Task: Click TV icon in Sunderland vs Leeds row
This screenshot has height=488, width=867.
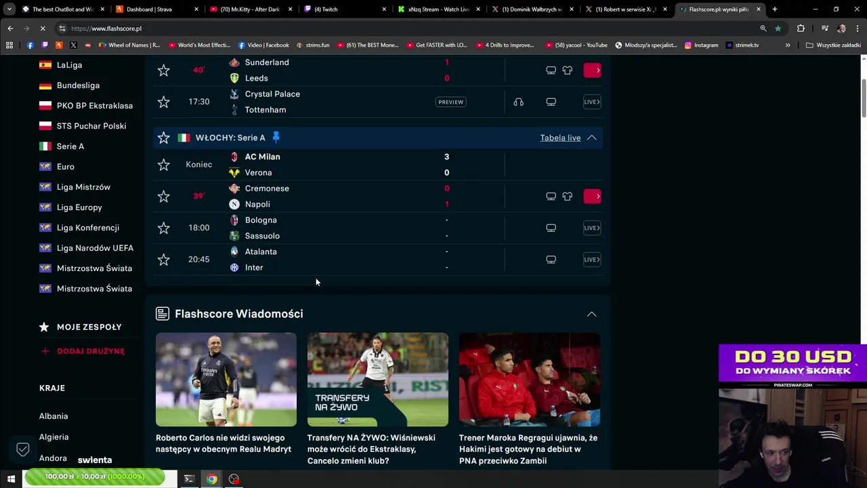Action: click(x=551, y=70)
